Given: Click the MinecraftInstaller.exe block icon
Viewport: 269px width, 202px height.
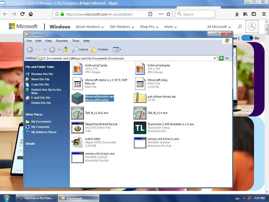Looking at the screenshot, I should [77, 98].
